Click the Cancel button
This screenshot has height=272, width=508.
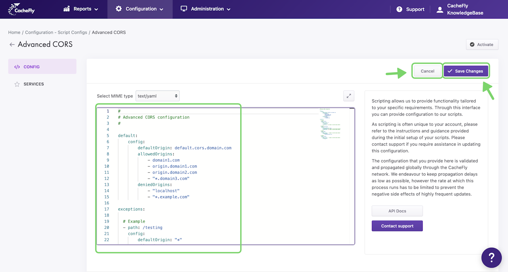427,71
